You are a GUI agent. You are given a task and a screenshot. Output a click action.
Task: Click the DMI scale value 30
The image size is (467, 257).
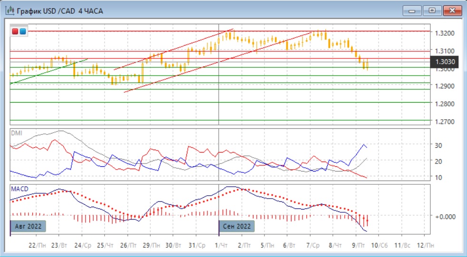pos(438,145)
